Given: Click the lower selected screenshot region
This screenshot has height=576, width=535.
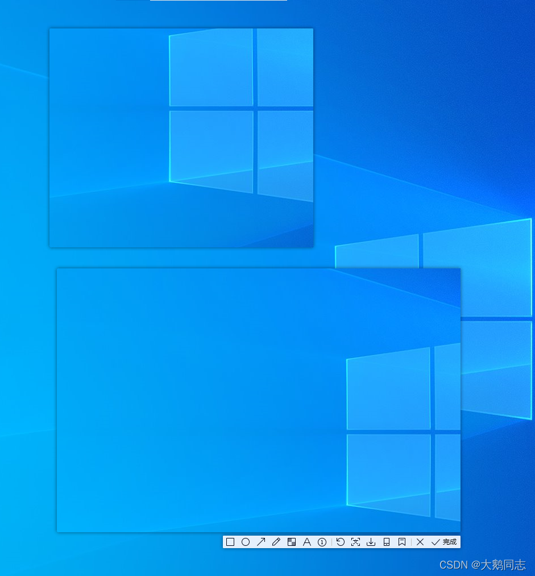Looking at the screenshot, I should click(259, 400).
